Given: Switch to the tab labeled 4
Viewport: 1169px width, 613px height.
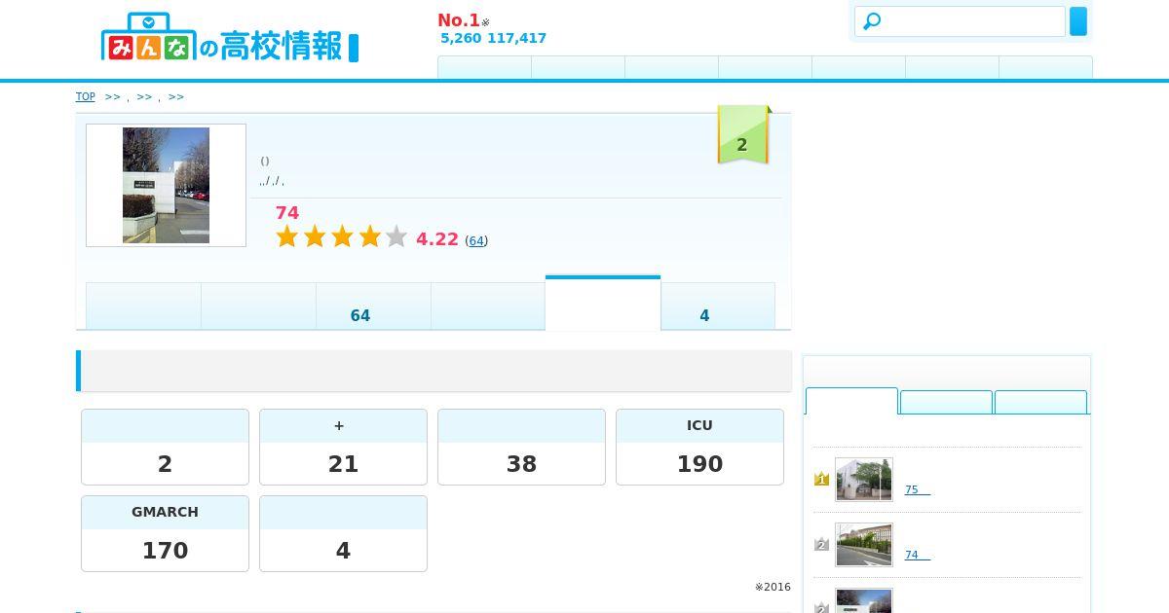Looking at the screenshot, I should 718,306.
